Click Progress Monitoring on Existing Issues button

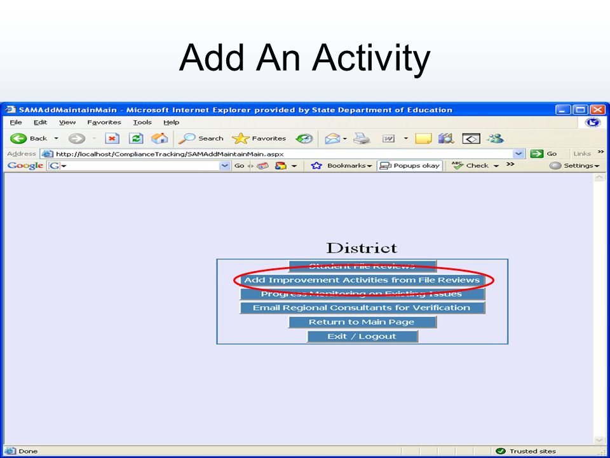(362, 294)
